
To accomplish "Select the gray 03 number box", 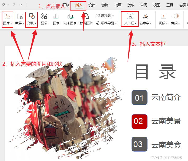I will point(140,144).
